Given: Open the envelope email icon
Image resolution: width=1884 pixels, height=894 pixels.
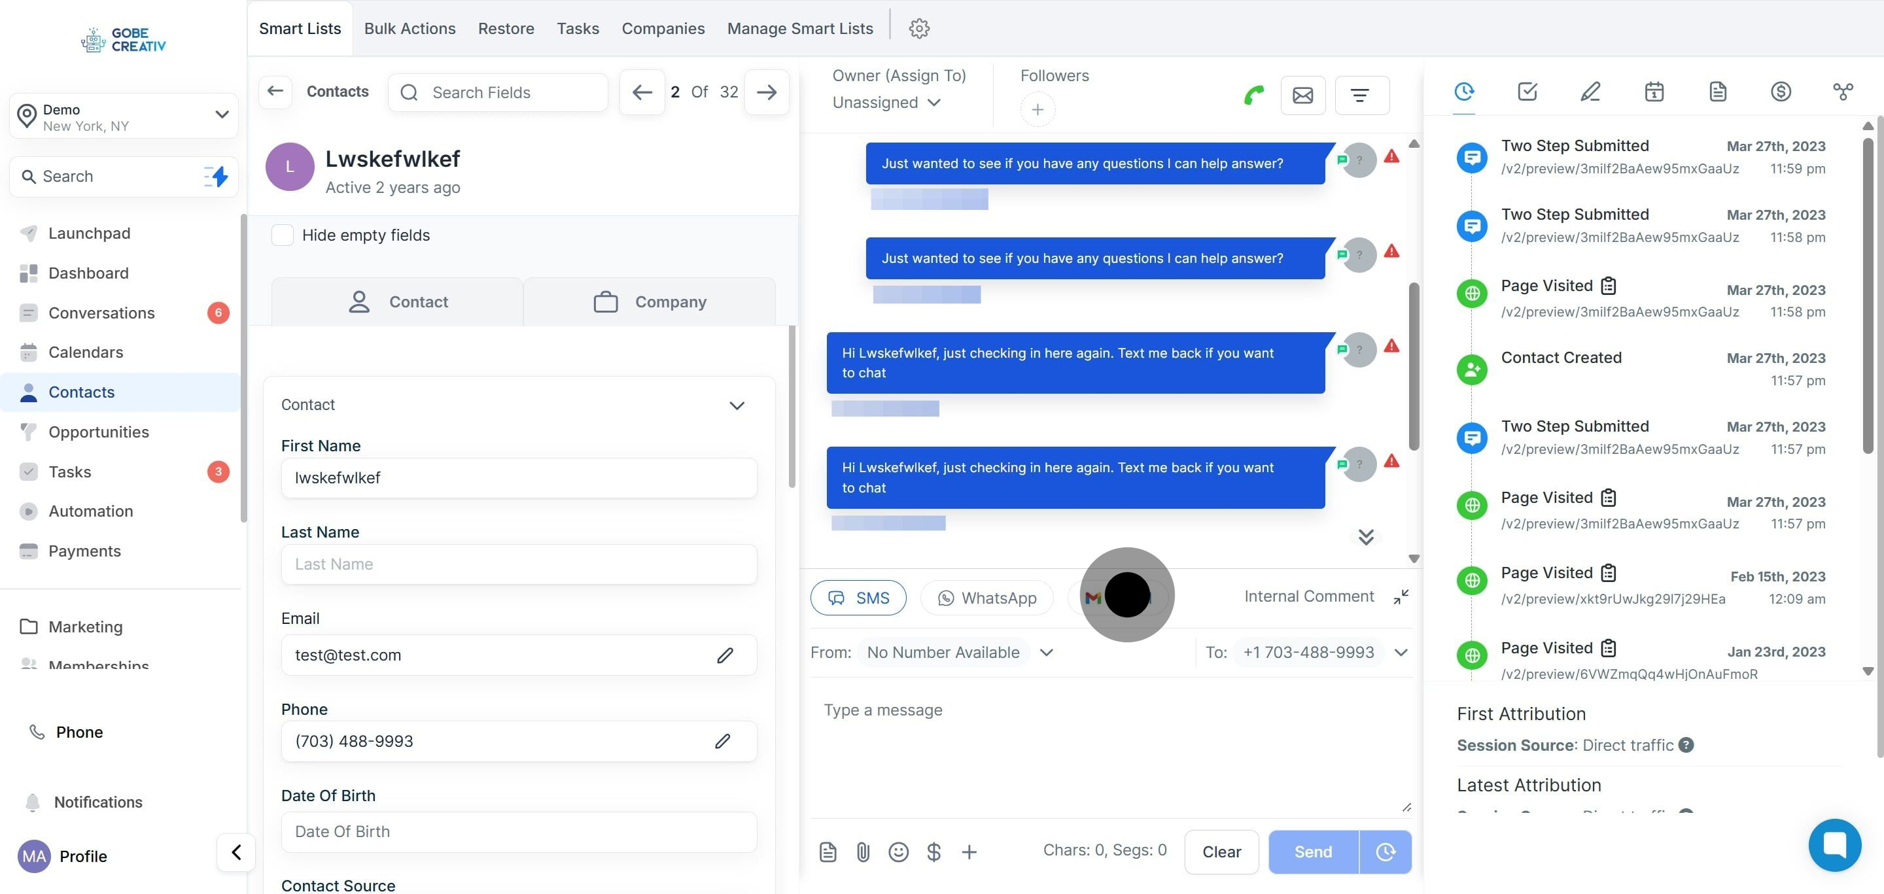Looking at the screenshot, I should tap(1302, 95).
